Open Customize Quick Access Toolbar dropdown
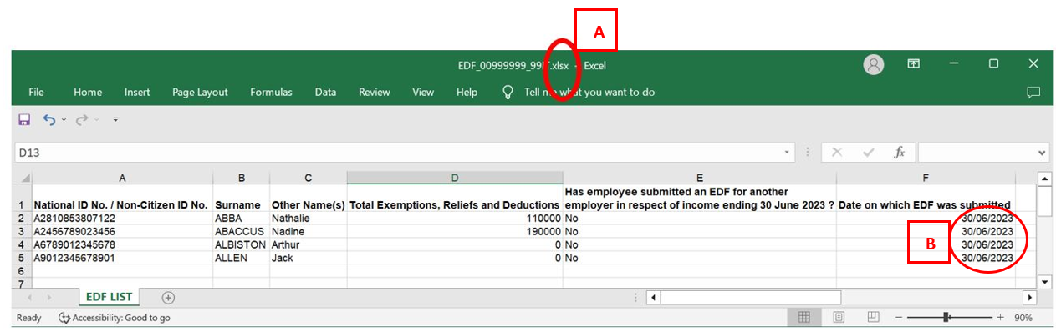Image resolution: width=1056 pixels, height=332 pixels. pos(115,121)
